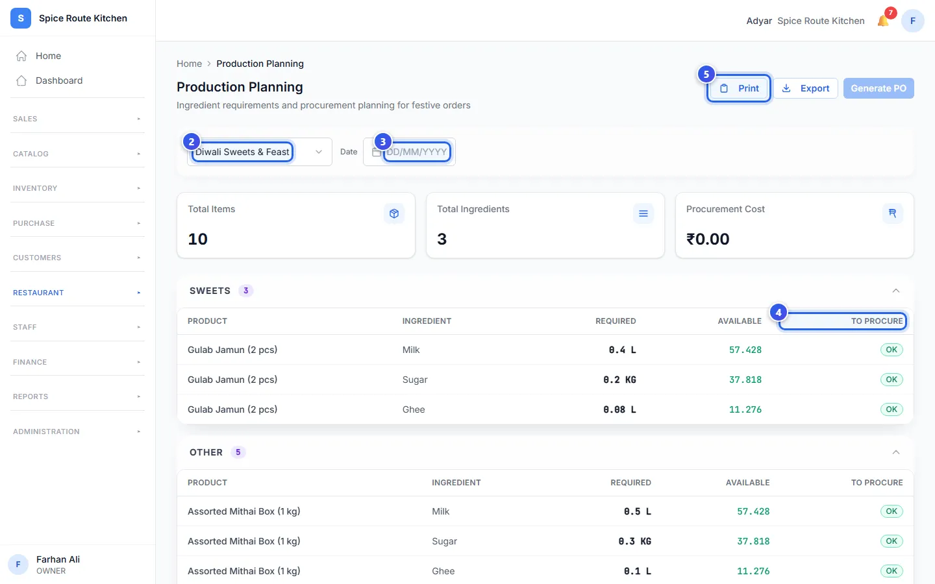Open Dashboard in the sidebar
This screenshot has height=584, width=935.
pyautogui.click(x=77, y=80)
